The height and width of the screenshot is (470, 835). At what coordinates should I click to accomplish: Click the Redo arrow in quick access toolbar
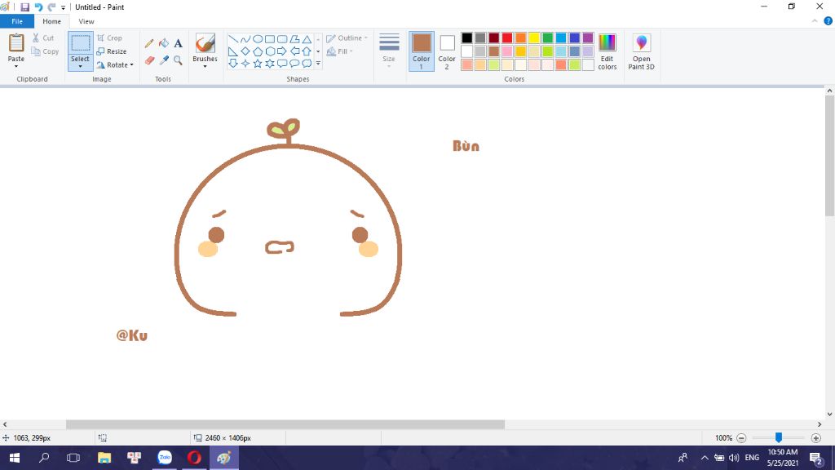51,7
